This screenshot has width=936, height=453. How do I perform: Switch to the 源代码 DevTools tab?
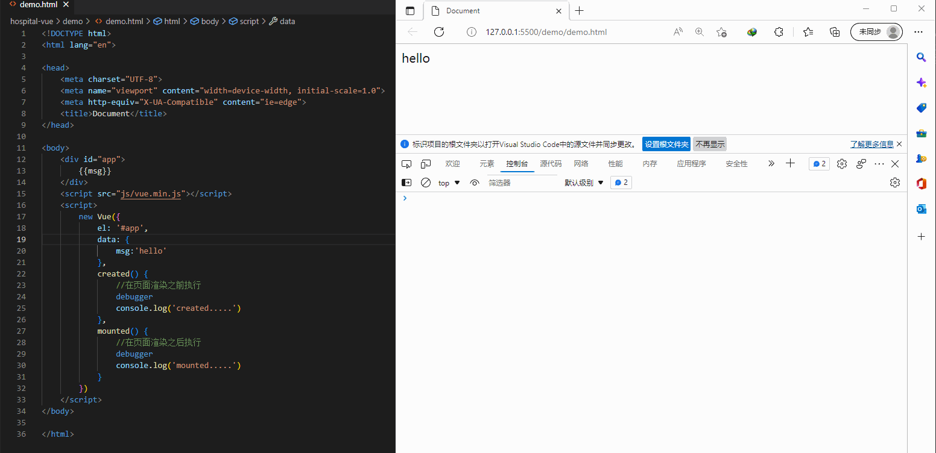(x=551, y=164)
